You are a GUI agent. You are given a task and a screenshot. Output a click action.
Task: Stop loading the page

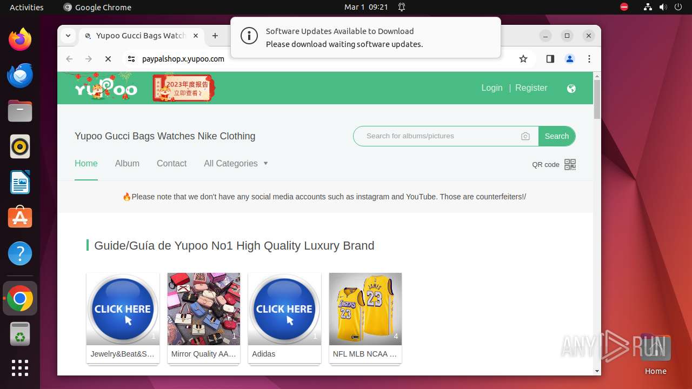click(108, 59)
